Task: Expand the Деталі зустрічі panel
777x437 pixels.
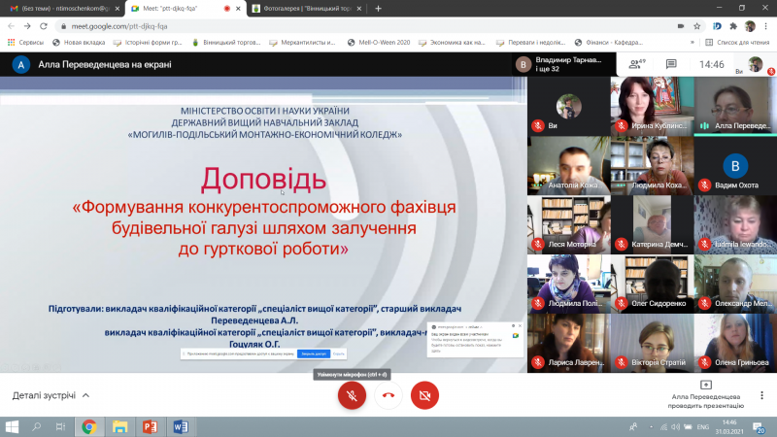Action: 51,395
